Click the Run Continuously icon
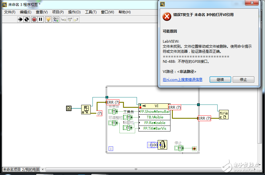The width and height of the screenshot is (265, 175). (x=27, y=20)
